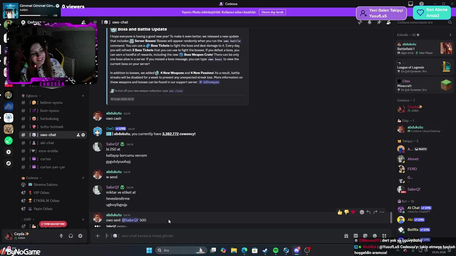Open notification settings bell in header
This screenshot has width=456, height=256.
coord(369,22)
